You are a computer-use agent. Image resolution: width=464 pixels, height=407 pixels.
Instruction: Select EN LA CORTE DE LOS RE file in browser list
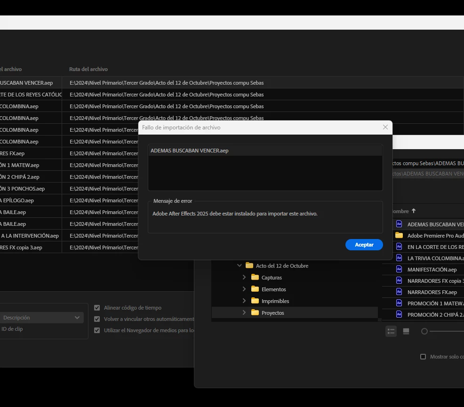pyautogui.click(x=436, y=247)
